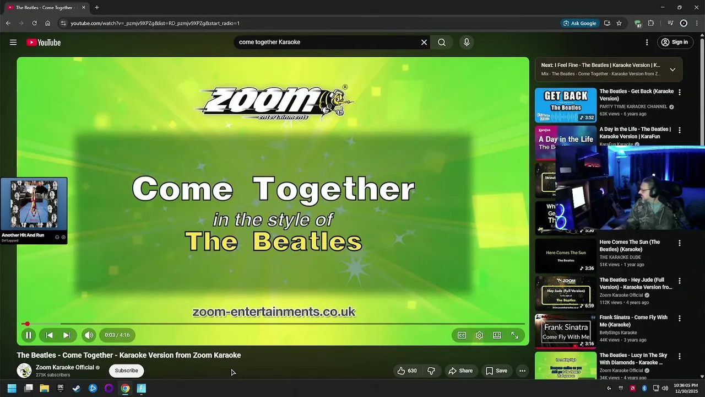The image size is (705, 397).
Task: Expand the Next: I Feel Fine mix panel
Action: [673, 69]
